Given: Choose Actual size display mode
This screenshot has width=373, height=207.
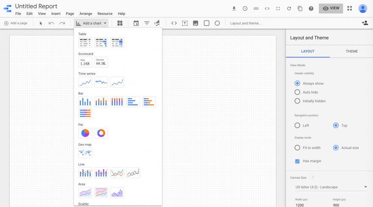Looking at the screenshot, I should point(336,148).
